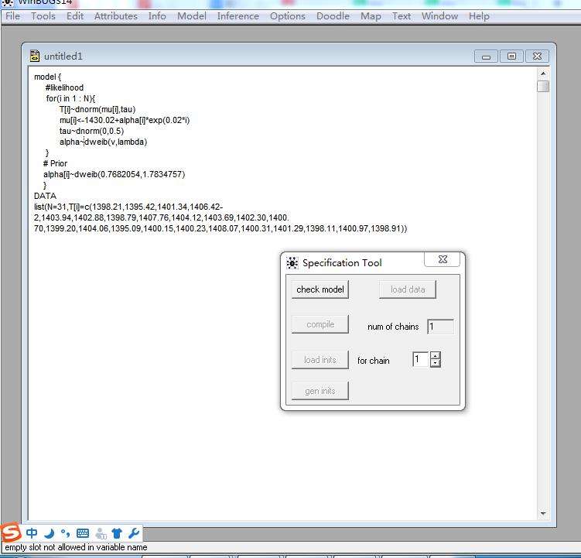Open the Help menu
This screenshot has height=558, width=581.
(479, 16)
